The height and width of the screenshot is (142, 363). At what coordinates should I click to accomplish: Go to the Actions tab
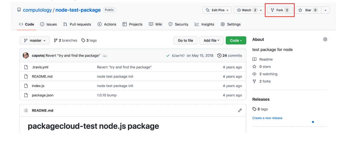pos(107,24)
